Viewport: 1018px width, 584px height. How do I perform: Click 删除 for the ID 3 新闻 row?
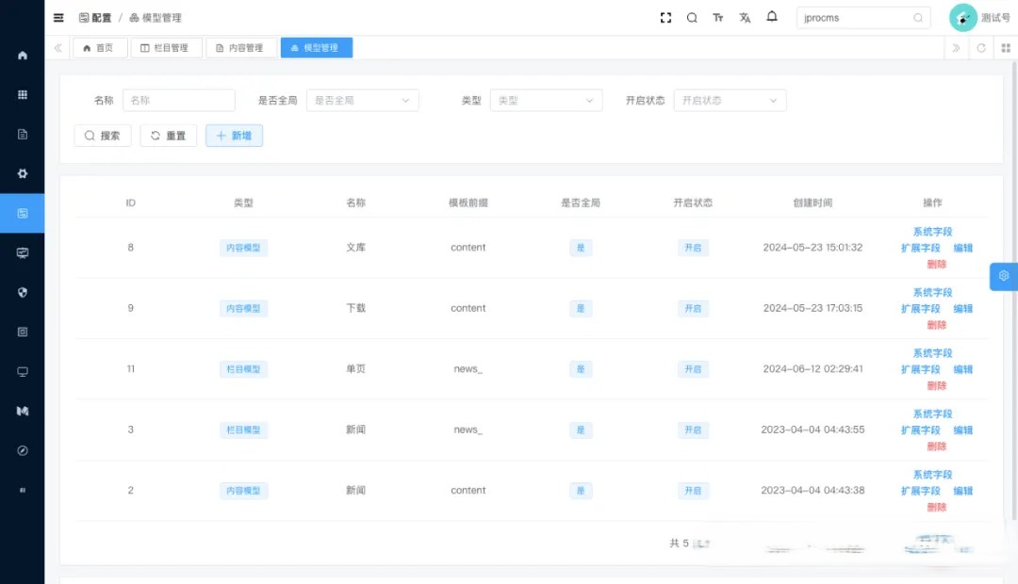936,446
